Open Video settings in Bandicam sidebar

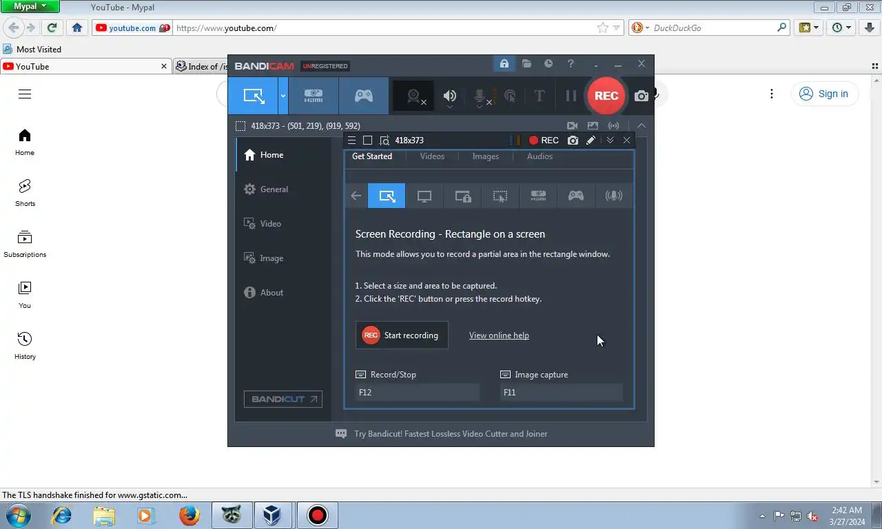pos(283,224)
